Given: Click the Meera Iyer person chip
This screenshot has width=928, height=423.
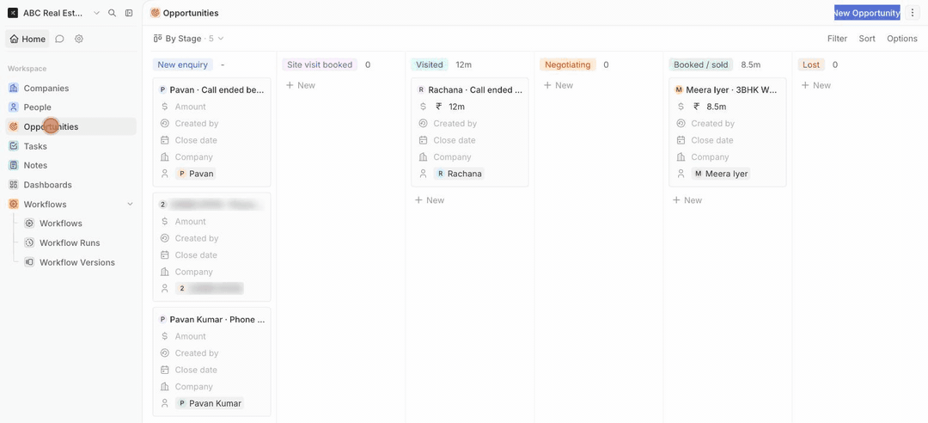Looking at the screenshot, I should 721,174.
